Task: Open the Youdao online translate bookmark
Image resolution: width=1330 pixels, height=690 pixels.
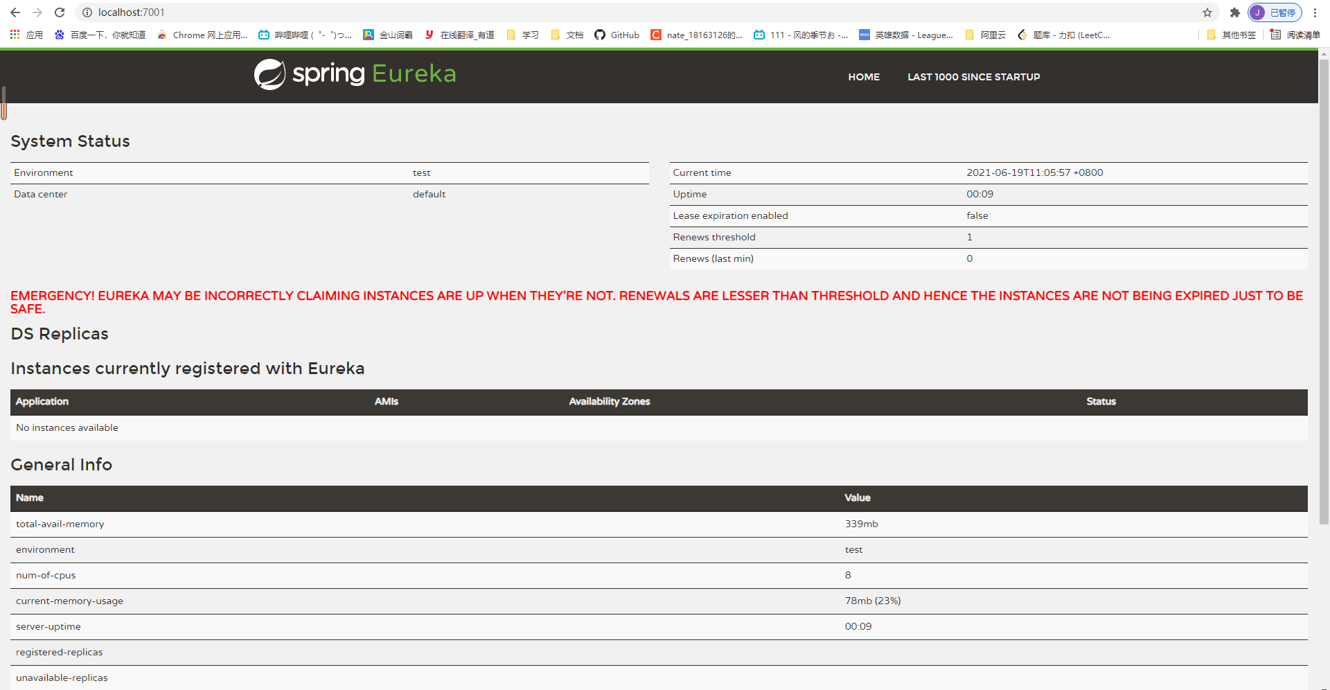Action: coord(459,35)
